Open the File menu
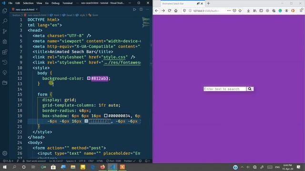The width and height of the screenshot is (305, 171). click(10, 3)
